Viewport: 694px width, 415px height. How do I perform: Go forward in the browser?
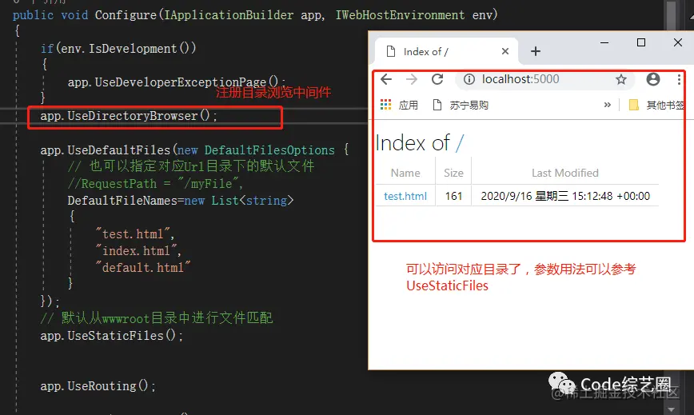412,79
